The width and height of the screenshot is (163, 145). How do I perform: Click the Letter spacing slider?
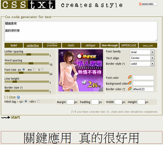pos(27,55)
